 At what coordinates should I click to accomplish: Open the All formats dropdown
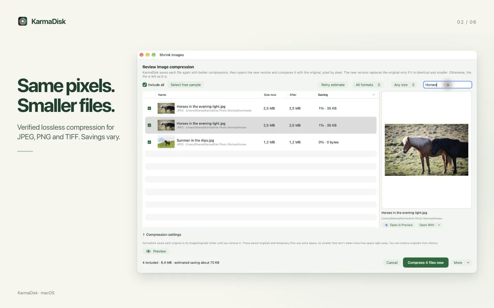tap(368, 85)
